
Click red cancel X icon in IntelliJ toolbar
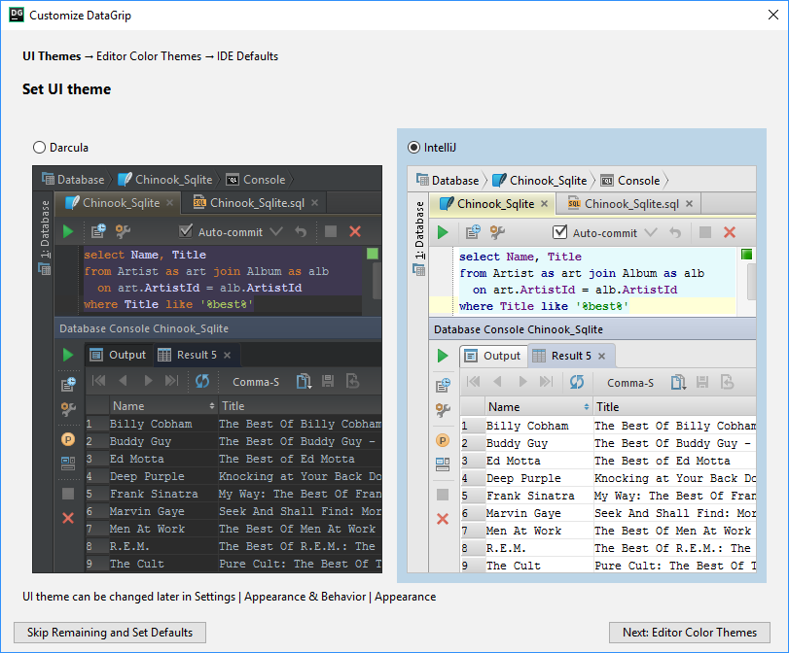click(x=730, y=232)
